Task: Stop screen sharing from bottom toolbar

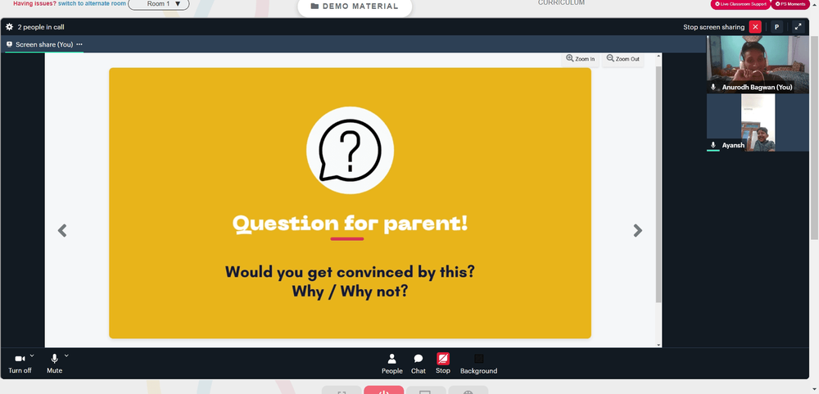Action: 443,363
